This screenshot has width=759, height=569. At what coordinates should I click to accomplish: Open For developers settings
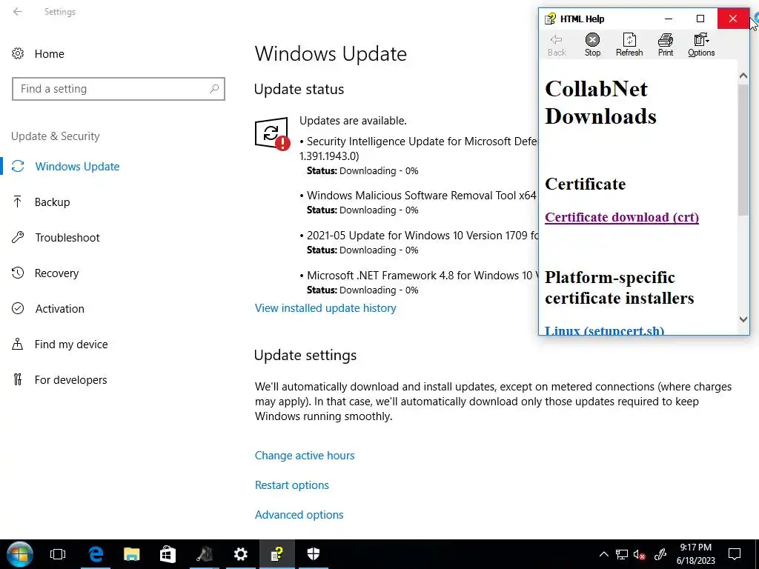(x=70, y=380)
